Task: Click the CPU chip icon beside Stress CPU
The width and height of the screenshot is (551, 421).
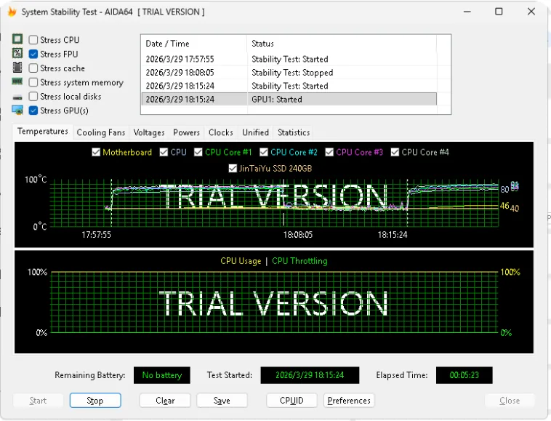Action: pos(17,39)
